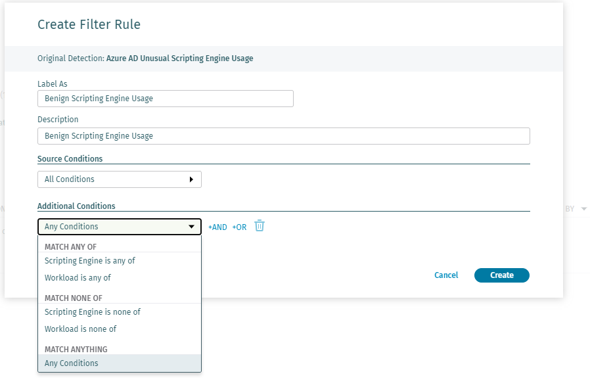Click the Create button
This screenshot has height=391, width=590.
coord(501,275)
